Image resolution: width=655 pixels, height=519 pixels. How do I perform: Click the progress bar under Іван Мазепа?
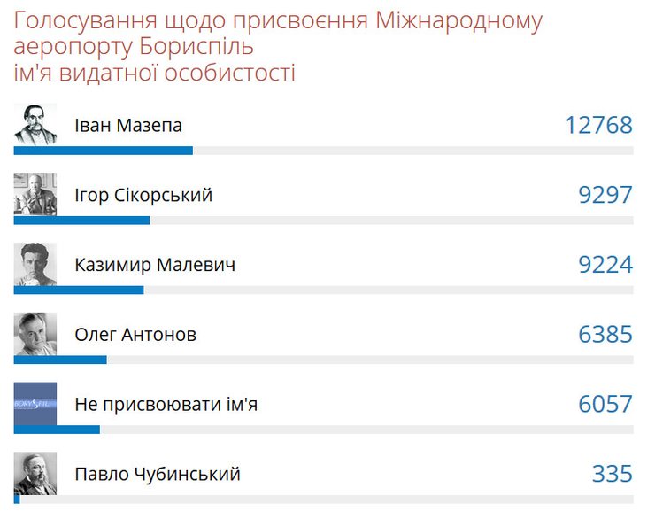pos(323,151)
